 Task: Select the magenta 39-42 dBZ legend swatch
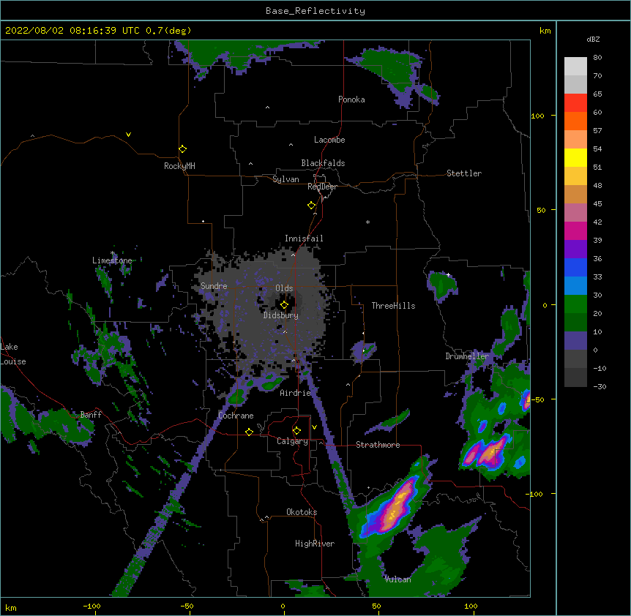(575, 230)
